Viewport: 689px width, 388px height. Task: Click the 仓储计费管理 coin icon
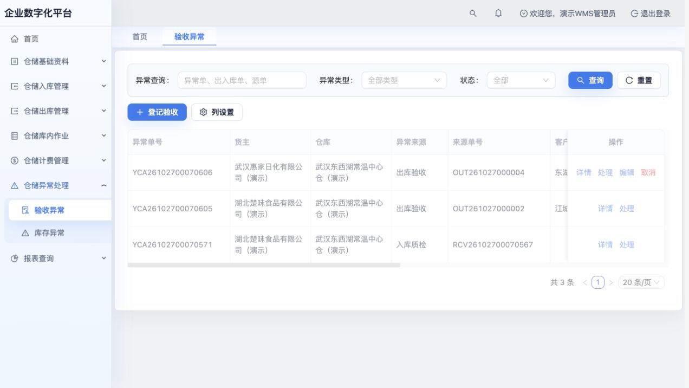tap(15, 161)
